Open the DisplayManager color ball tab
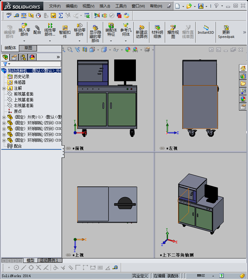Screen dimensions: 248x280 click(x=32, y=57)
